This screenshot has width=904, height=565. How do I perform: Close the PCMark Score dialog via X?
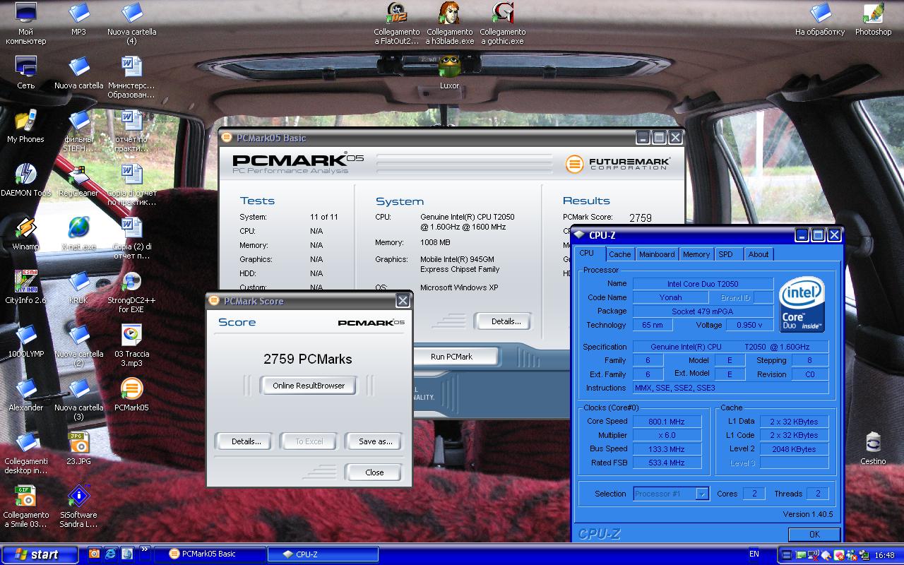403,301
